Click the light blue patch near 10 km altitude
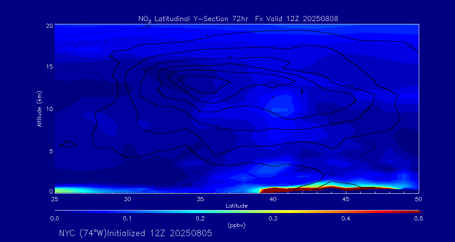The height and width of the screenshot is (242, 455). pos(280,104)
